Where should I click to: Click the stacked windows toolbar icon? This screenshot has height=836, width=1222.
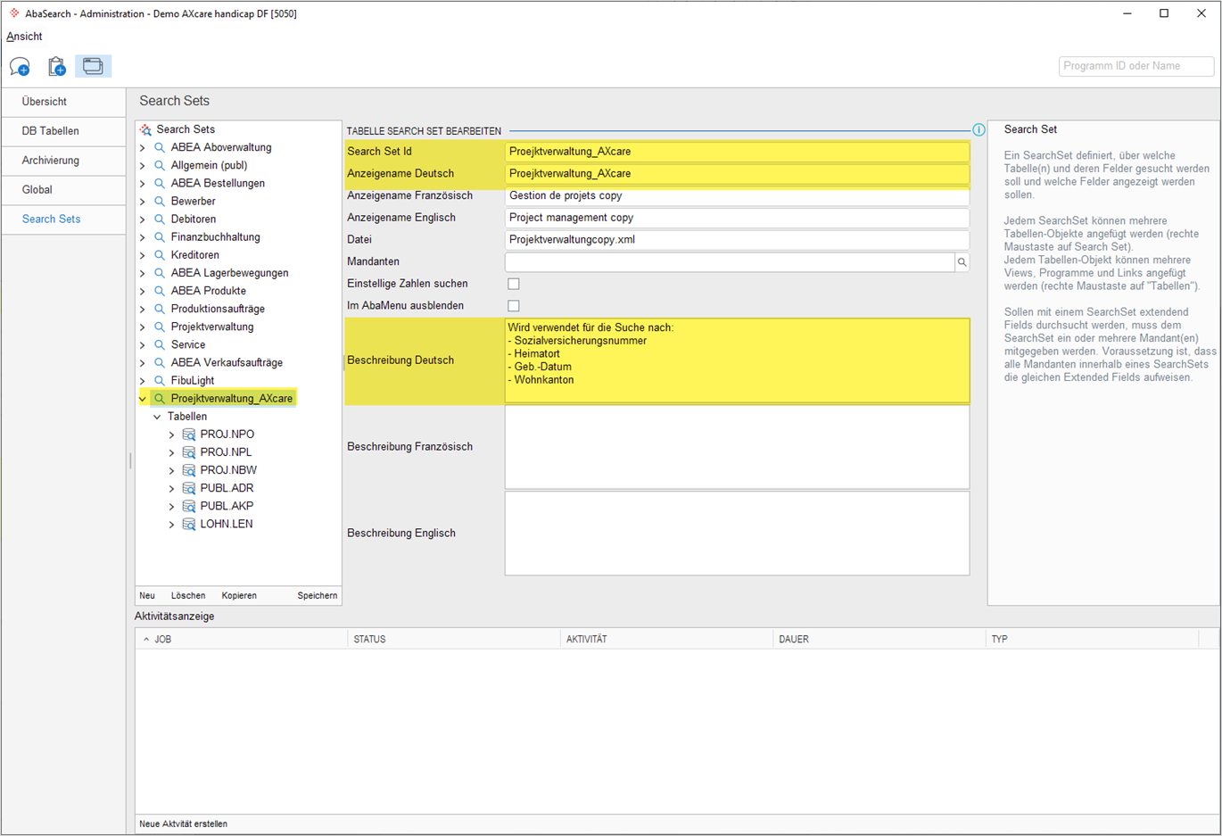(x=93, y=66)
